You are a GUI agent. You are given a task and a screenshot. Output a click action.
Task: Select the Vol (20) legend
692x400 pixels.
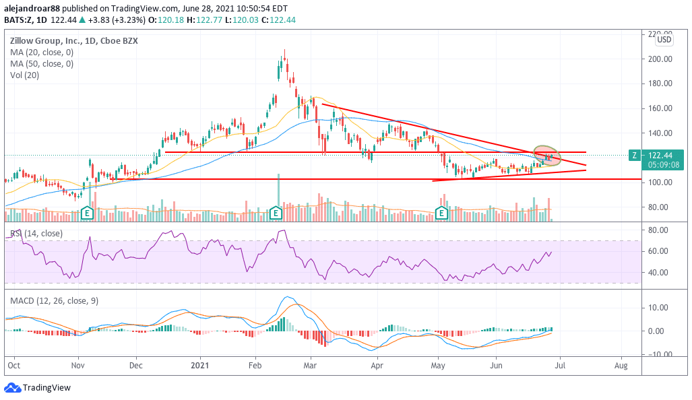coord(25,75)
